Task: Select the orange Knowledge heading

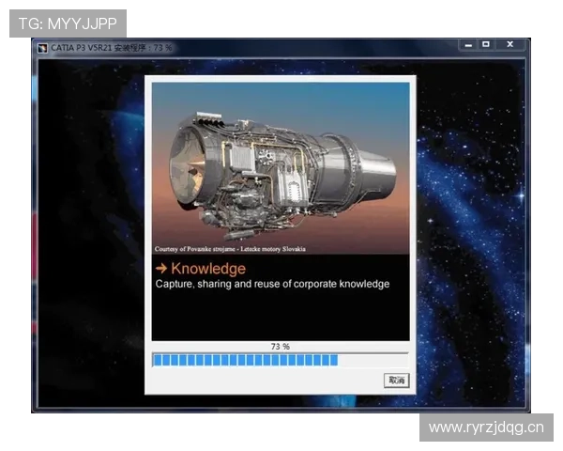Action: [x=207, y=269]
